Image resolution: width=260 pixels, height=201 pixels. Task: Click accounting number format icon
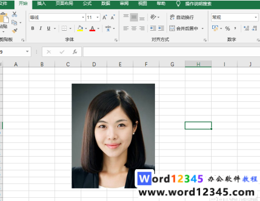[x=215, y=28]
